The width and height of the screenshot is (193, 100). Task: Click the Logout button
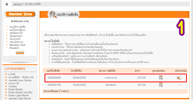pyautogui.click(x=20, y=52)
